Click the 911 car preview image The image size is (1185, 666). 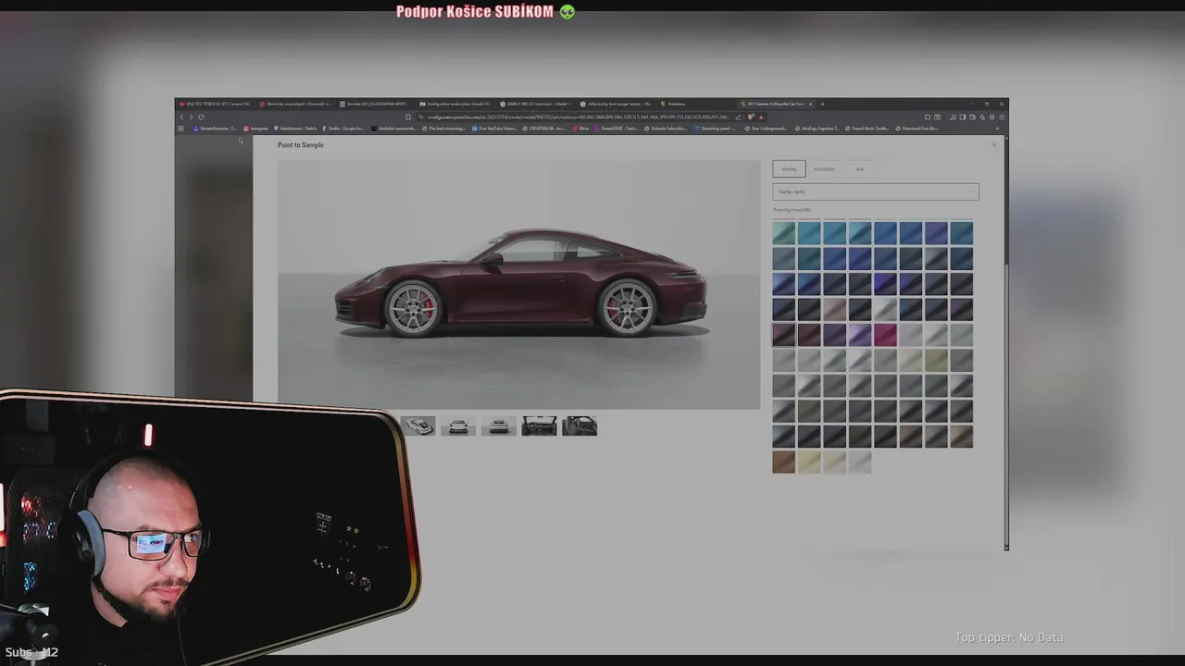(x=518, y=284)
